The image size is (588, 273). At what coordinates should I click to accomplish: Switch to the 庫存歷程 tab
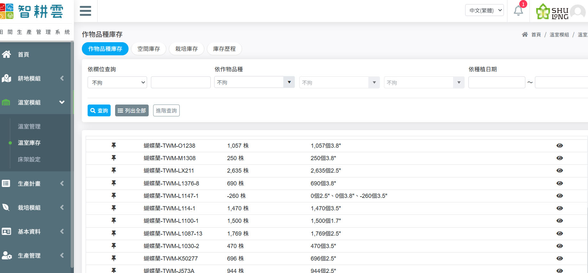coord(224,49)
